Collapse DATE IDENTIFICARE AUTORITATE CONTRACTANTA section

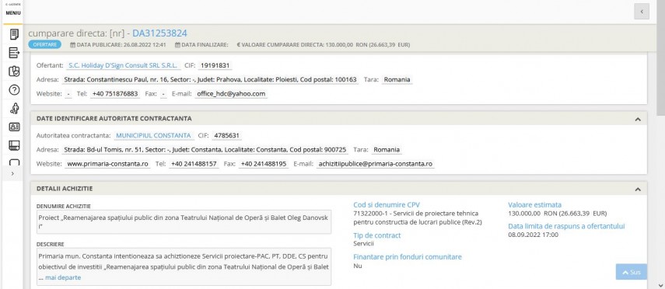(x=638, y=119)
